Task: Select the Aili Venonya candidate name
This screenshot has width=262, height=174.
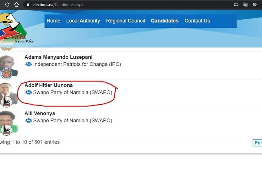Action: point(40,113)
